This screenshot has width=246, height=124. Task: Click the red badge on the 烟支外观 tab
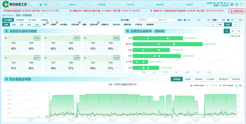click(x=98, y=23)
